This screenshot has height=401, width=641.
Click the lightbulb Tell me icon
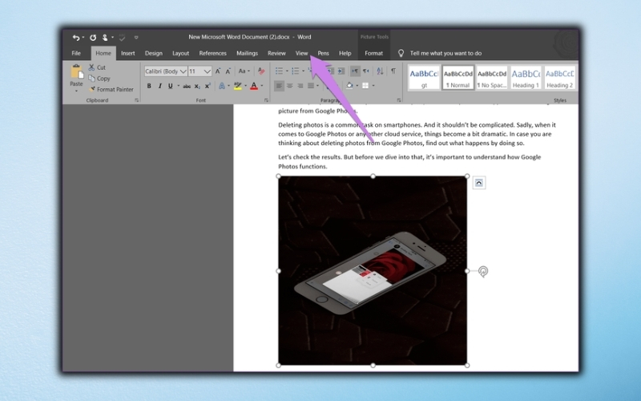401,53
